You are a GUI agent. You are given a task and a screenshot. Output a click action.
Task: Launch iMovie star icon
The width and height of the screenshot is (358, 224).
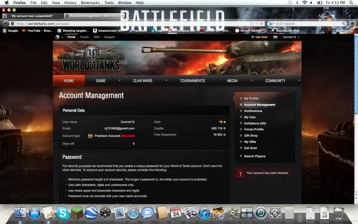232,213
